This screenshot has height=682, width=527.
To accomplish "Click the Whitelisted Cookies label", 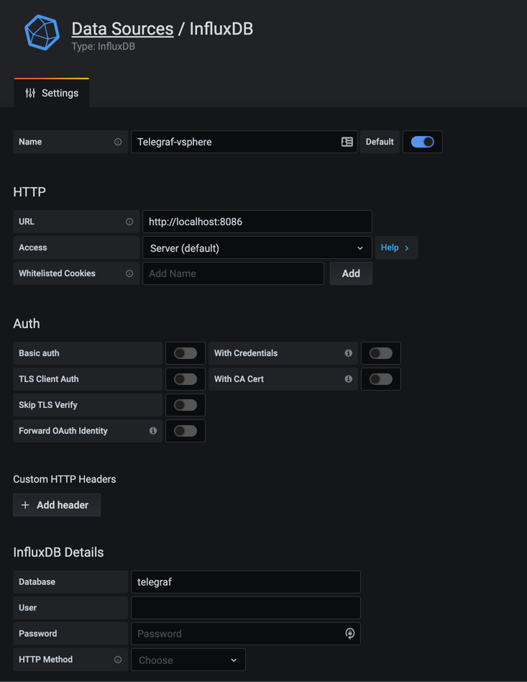I will tap(57, 273).
